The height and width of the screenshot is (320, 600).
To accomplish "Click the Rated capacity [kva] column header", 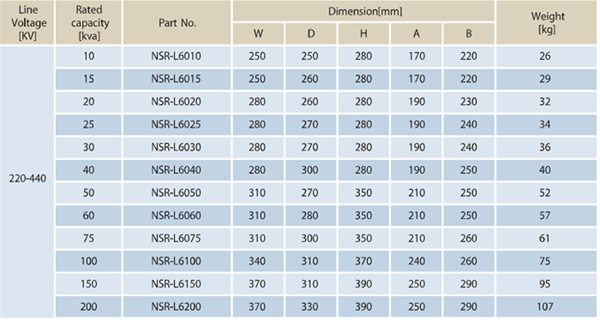I will tap(88, 22).
